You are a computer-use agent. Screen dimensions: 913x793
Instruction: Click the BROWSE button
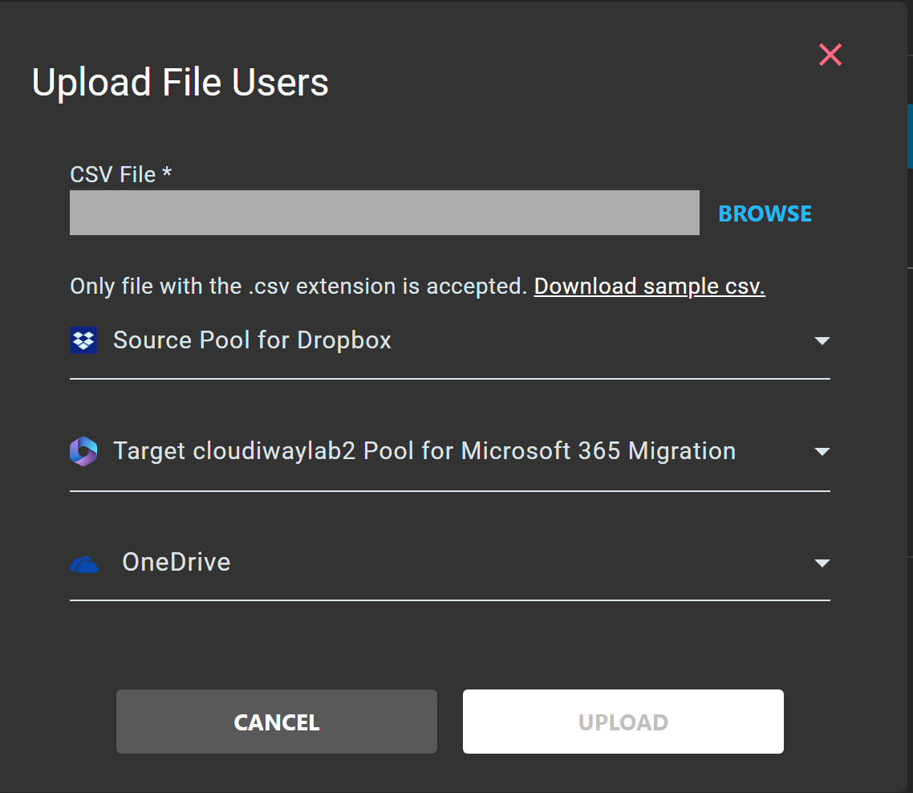coord(765,213)
